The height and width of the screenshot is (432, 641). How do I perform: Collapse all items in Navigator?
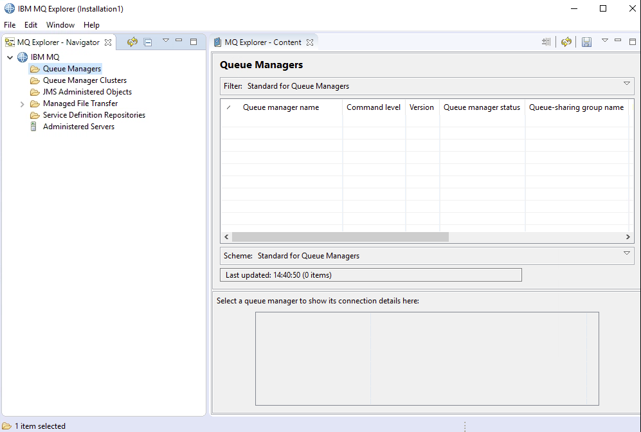click(148, 42)
